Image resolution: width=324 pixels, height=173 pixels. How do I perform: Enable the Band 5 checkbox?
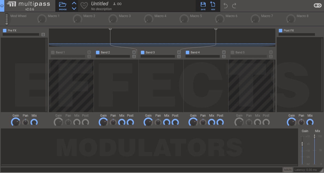click(x=232, y=52)
